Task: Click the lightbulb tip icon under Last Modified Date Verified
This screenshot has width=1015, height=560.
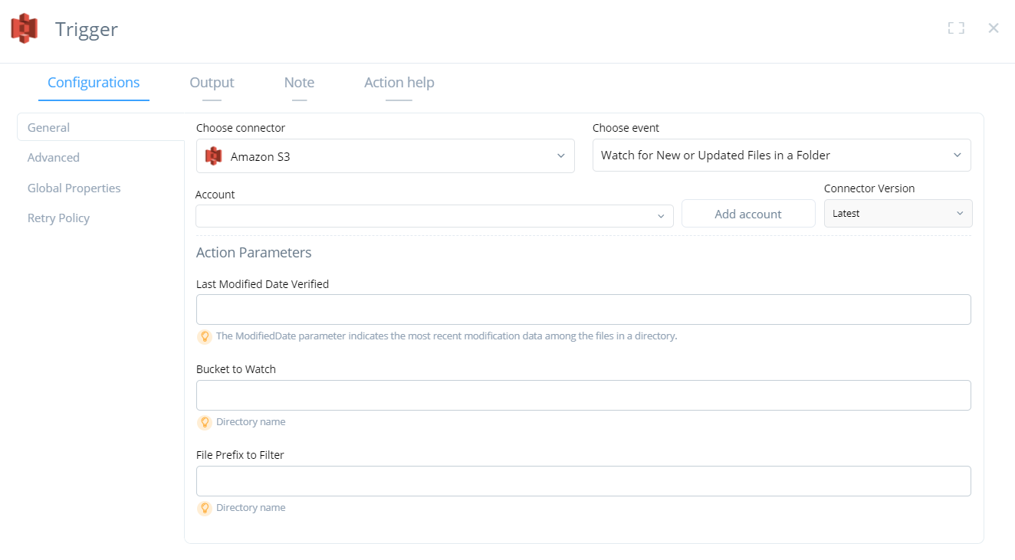Action: pyautogui.click(x=204, y=336)
